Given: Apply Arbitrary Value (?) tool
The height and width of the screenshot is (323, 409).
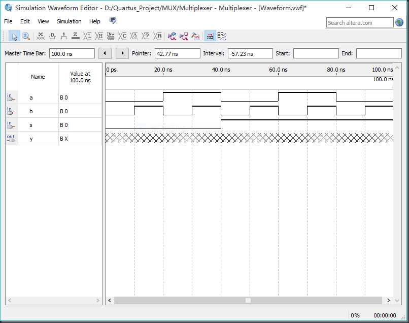Looking at the screenshot, I should point(146,36).
